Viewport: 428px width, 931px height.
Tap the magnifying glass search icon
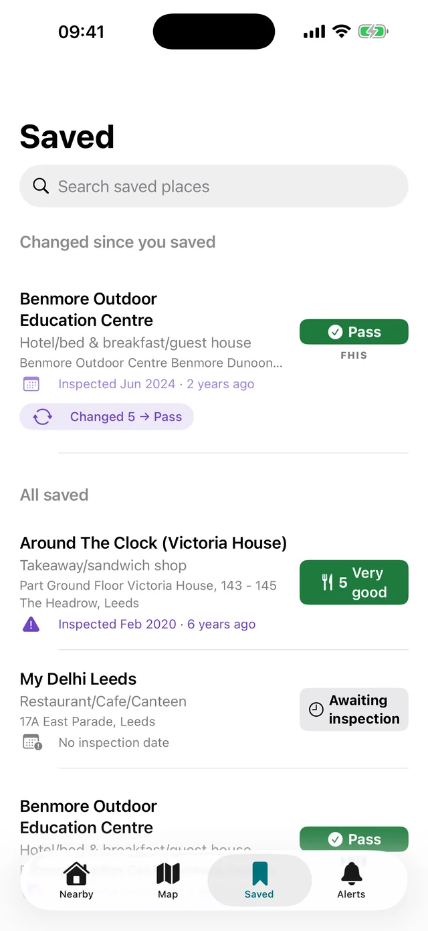tap(41, 186)
